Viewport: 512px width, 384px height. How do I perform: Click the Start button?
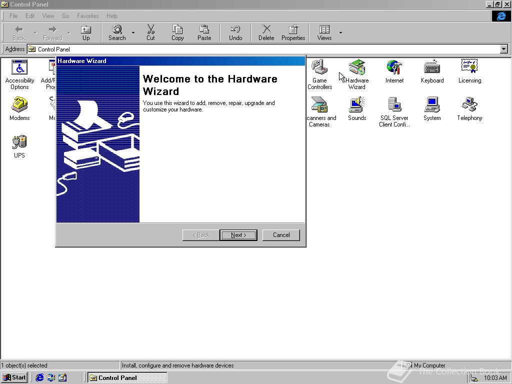click(14, 377)
